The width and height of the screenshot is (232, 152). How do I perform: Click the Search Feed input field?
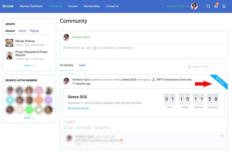pyautogui.click(x=207, y=67)
